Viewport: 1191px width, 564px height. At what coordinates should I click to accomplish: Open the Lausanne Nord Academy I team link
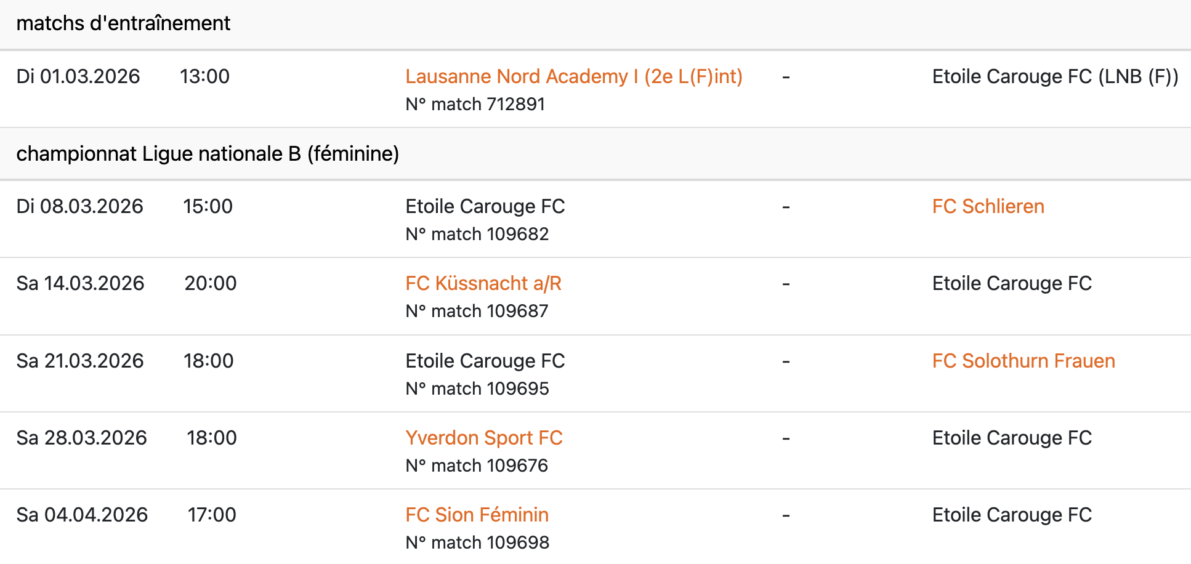[x=573, y=76]
